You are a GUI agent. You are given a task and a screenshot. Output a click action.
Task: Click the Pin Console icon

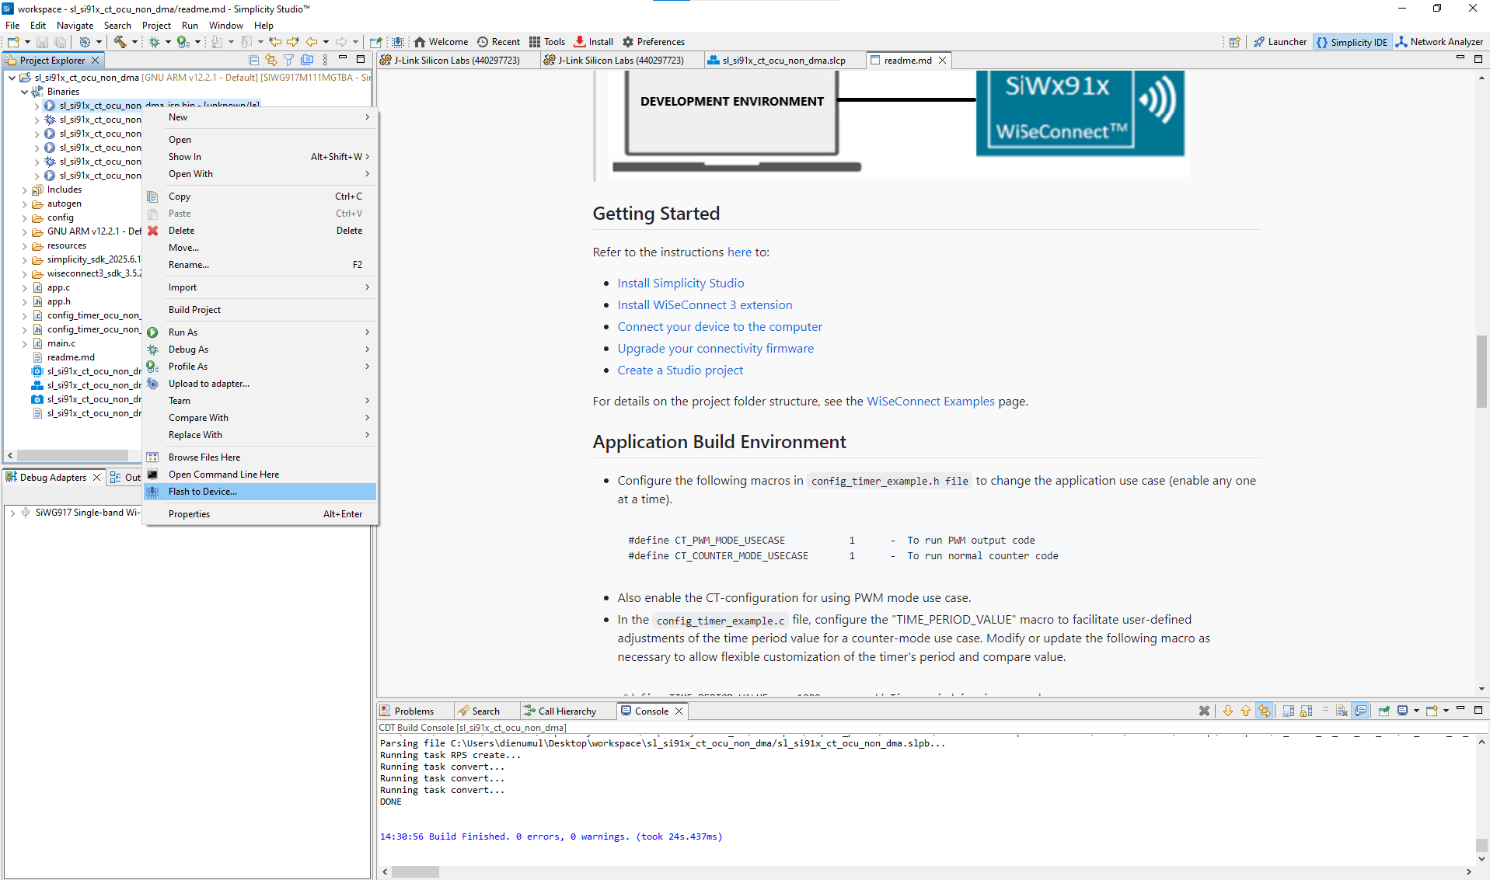(x=1384, y=711)
